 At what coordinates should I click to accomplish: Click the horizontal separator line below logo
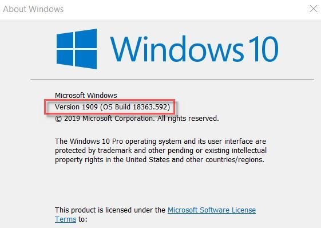coord(172,80)
